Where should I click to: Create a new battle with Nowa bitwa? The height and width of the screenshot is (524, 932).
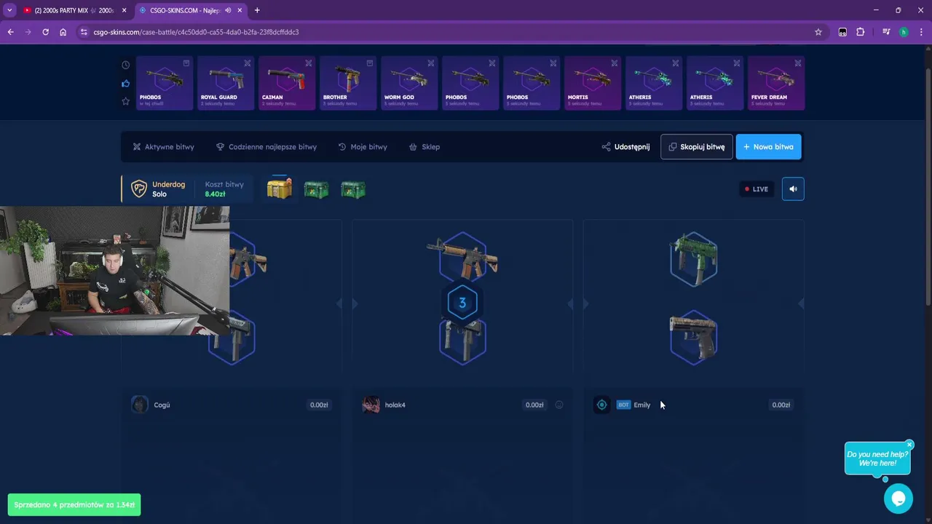[x=768, y=147]
